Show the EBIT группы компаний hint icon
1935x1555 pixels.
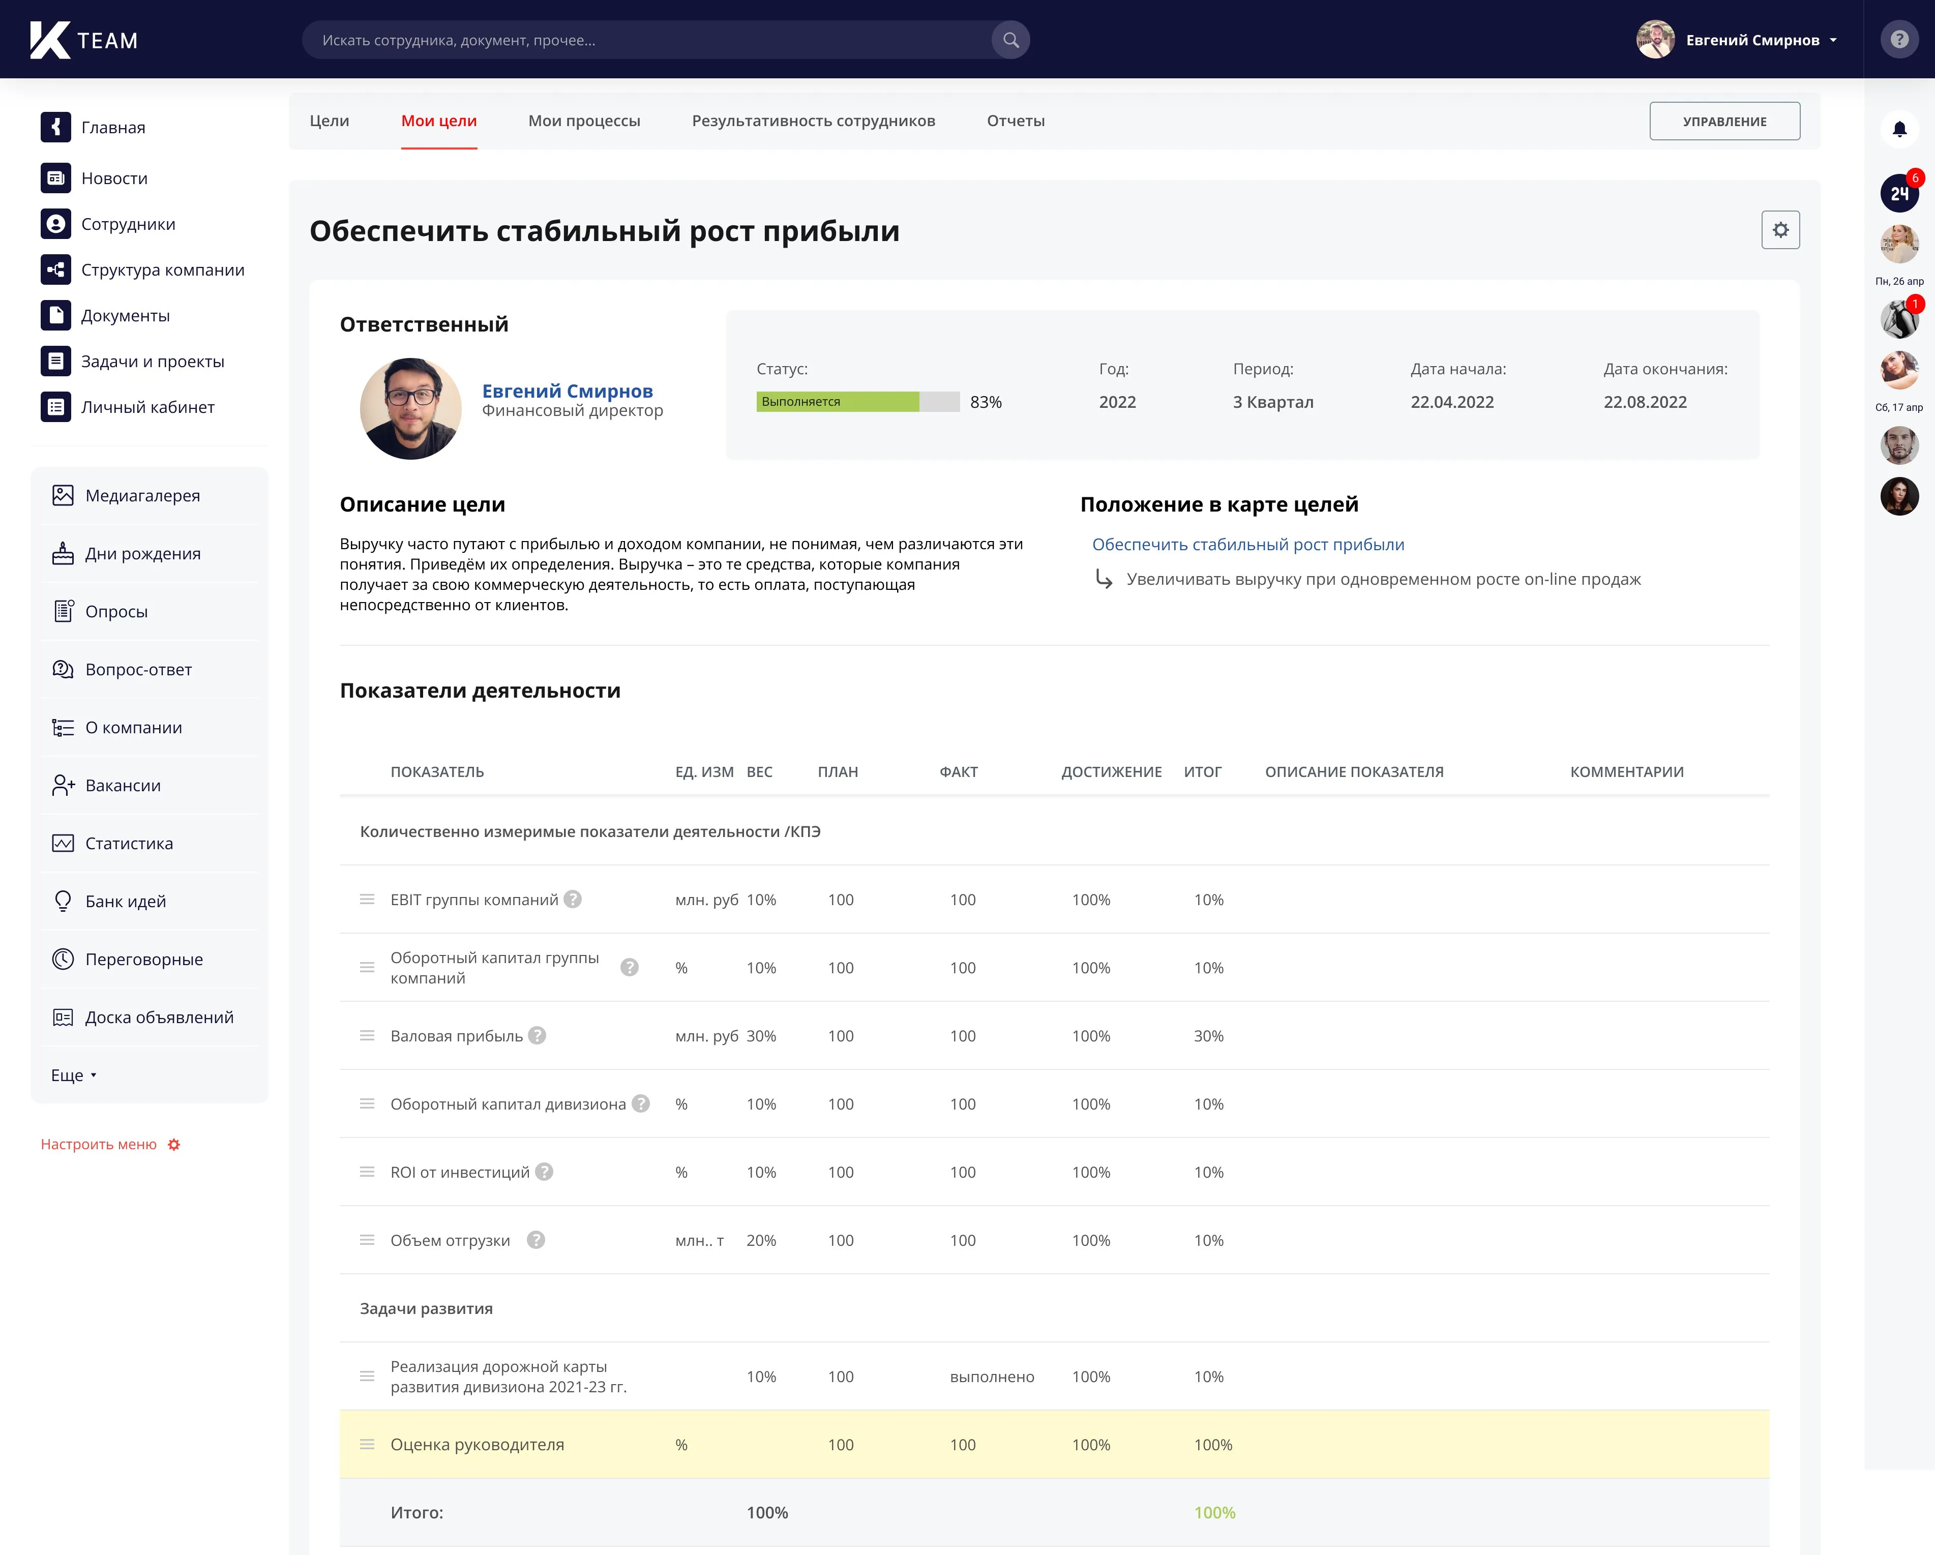click(573, 899)
